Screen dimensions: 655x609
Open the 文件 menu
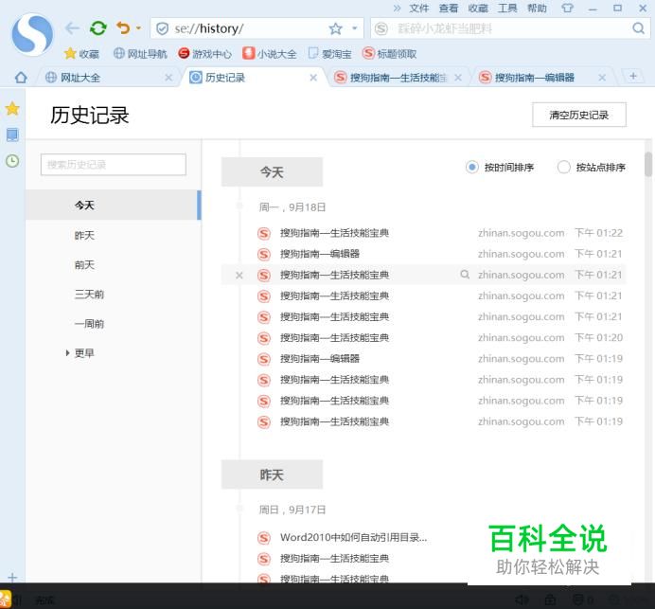click(419, 9)
